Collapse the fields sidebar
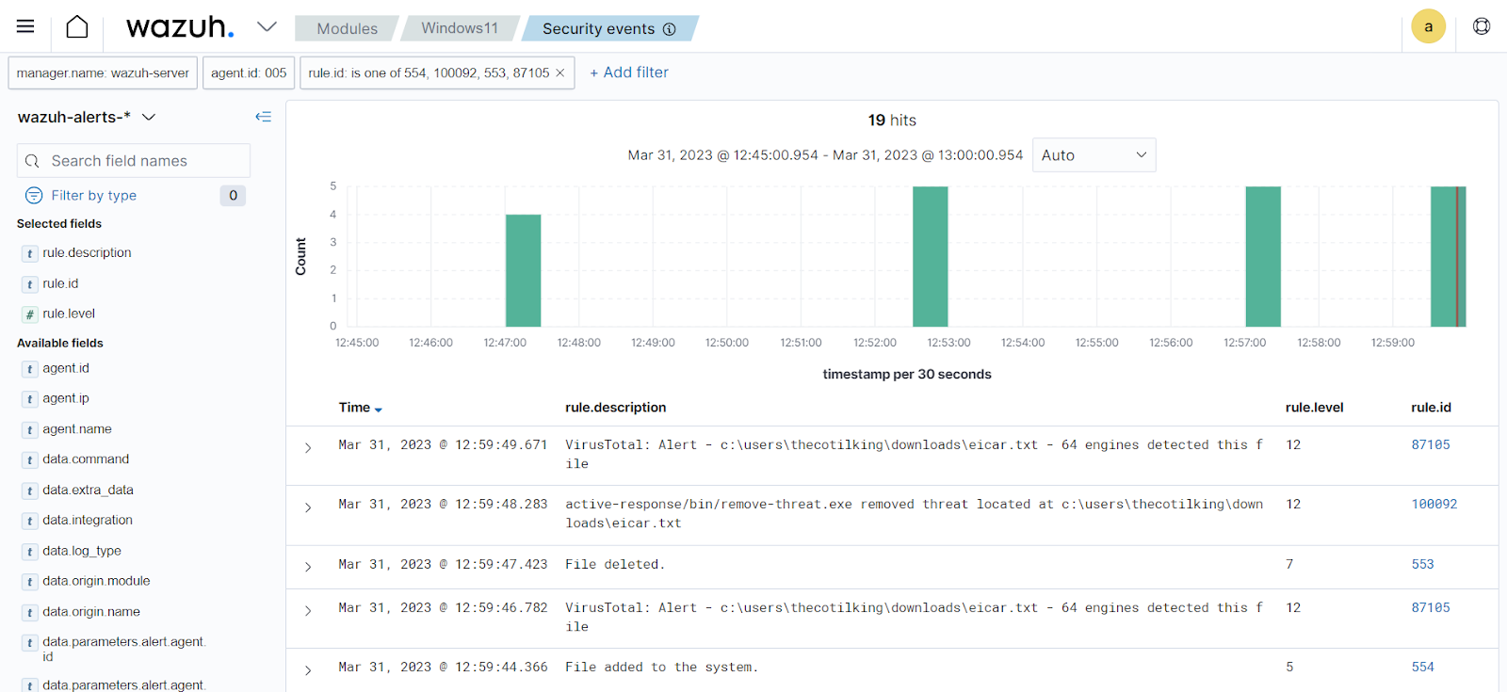1507x692 pixels. pyautogui.click(x=263, y=117)
